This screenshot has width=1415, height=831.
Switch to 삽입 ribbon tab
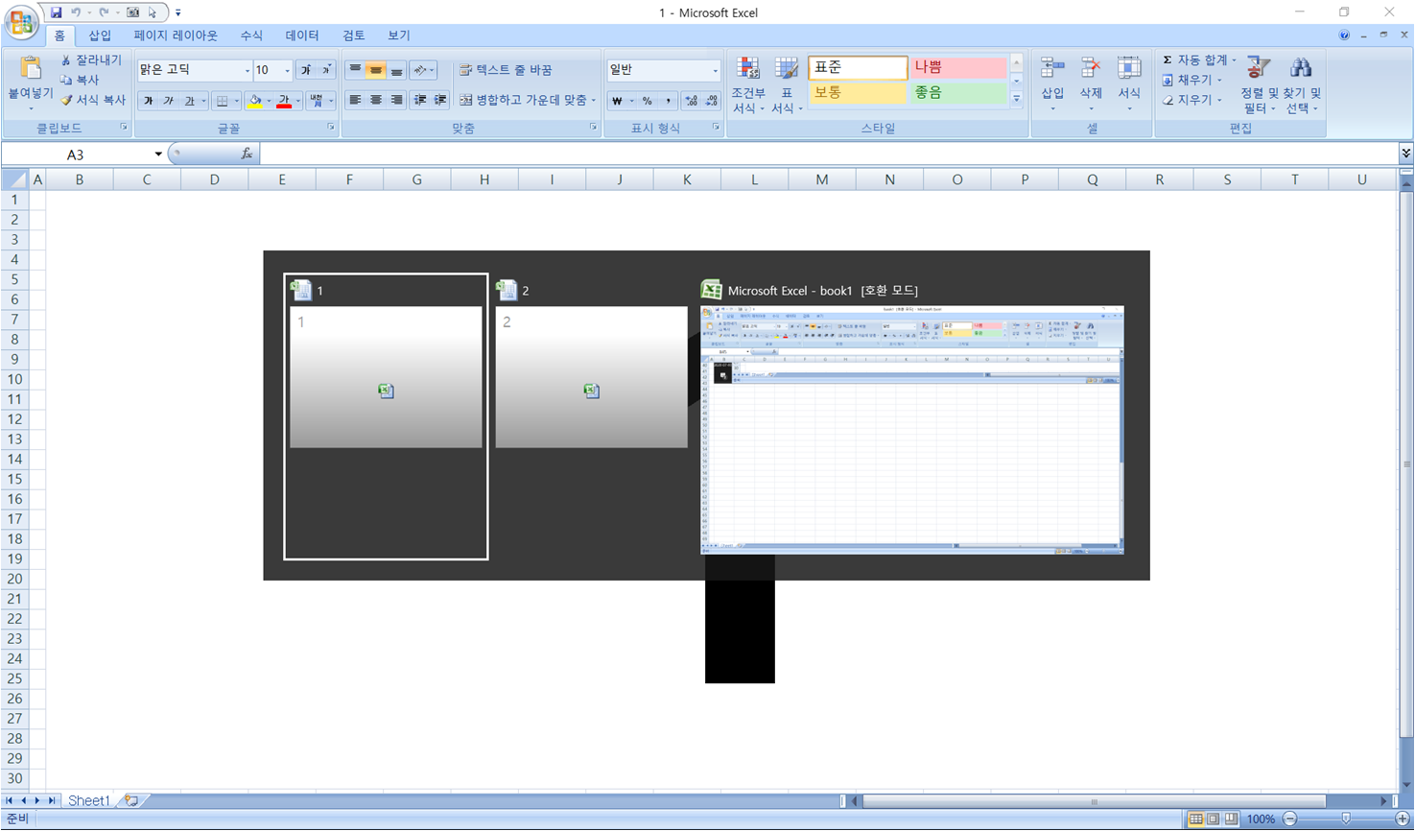click(x=100, y=36)
